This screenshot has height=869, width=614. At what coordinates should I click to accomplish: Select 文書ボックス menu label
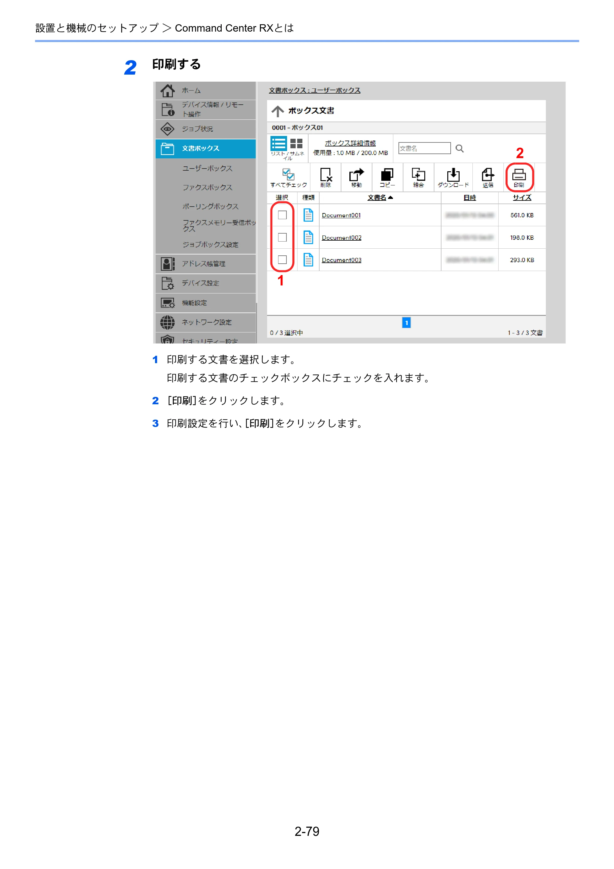201,148
